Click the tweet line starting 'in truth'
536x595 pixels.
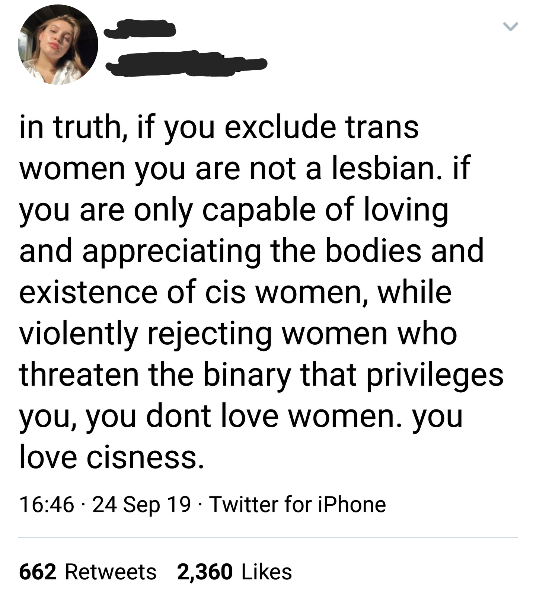click(x=219, y=128)
